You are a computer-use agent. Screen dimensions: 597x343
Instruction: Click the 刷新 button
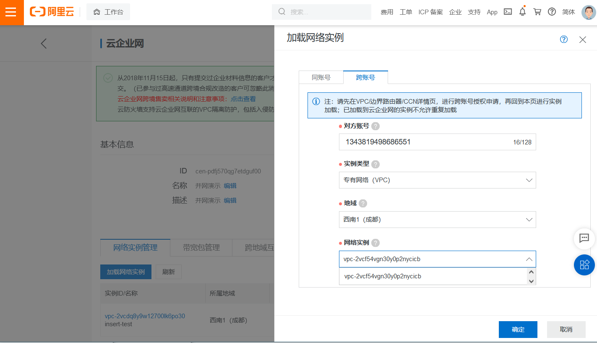coord(168,272)
